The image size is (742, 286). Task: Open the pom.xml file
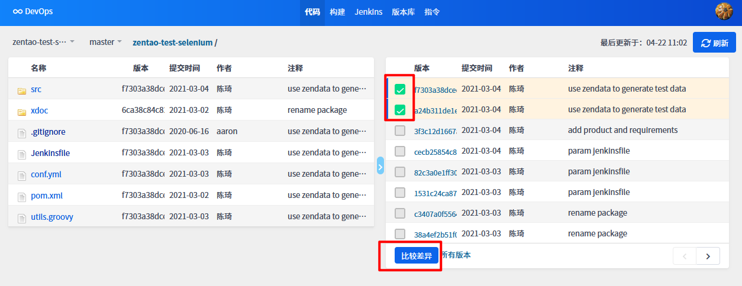47,196
